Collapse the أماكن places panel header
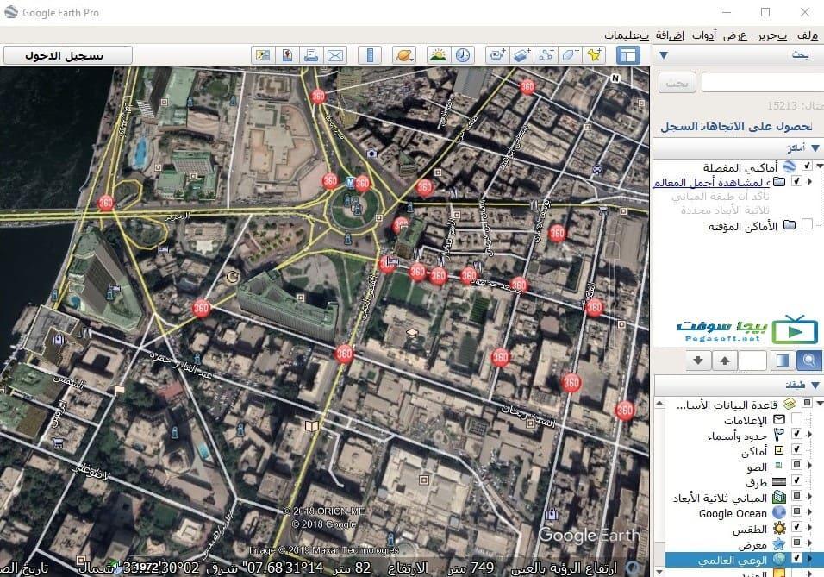The image size is (824, 577). [x=815, y=147]
